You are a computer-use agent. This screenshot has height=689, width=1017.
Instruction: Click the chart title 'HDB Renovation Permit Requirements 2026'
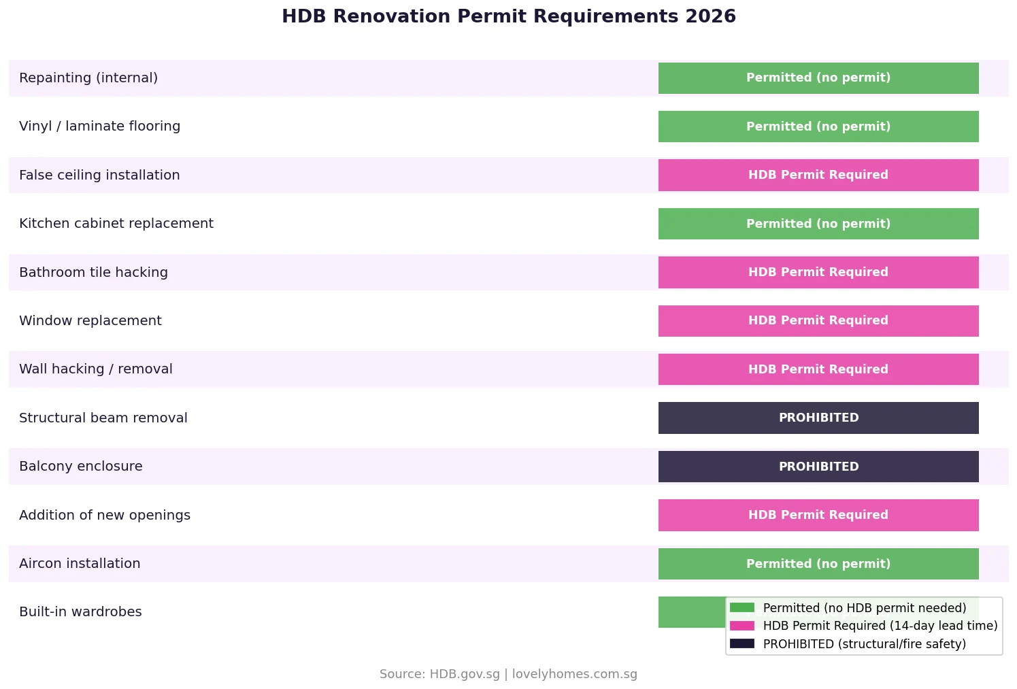pos(509,16)
